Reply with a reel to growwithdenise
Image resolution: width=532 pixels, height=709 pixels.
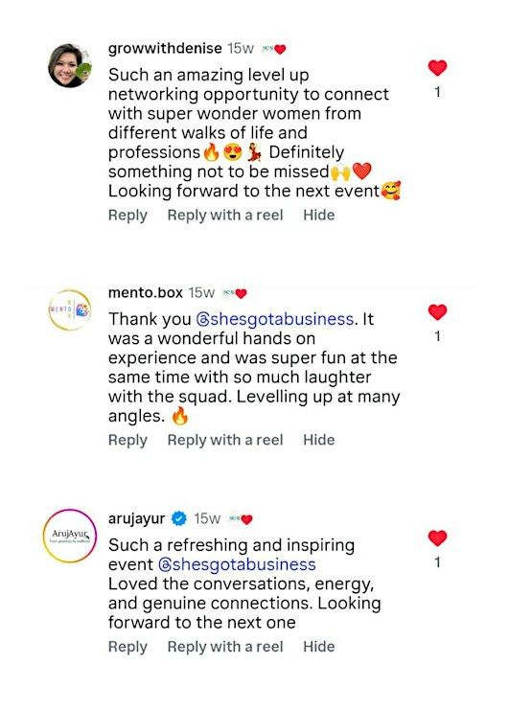[225, 216]
